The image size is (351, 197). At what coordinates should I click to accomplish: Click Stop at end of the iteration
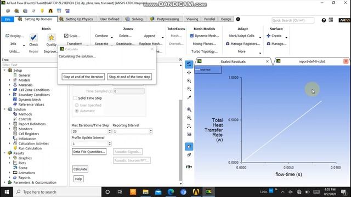(83, 77)
